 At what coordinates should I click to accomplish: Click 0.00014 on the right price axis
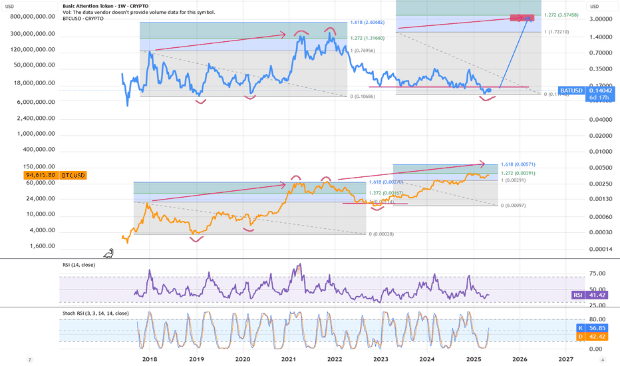[x=601, y=250]
